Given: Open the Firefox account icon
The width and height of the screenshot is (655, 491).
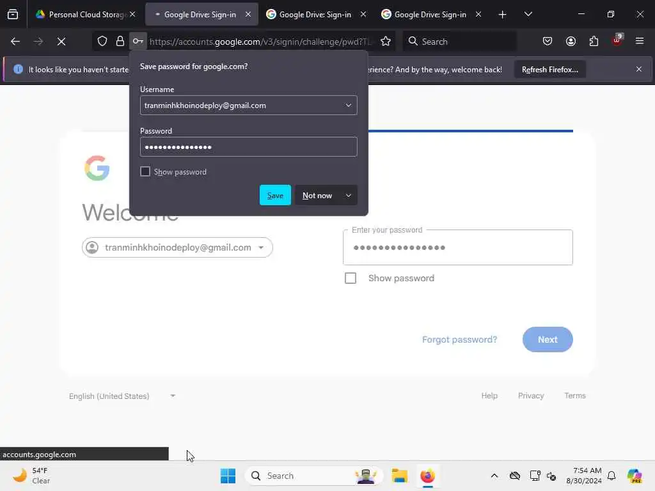Looking at the screenshot, I should coord(571,42).
